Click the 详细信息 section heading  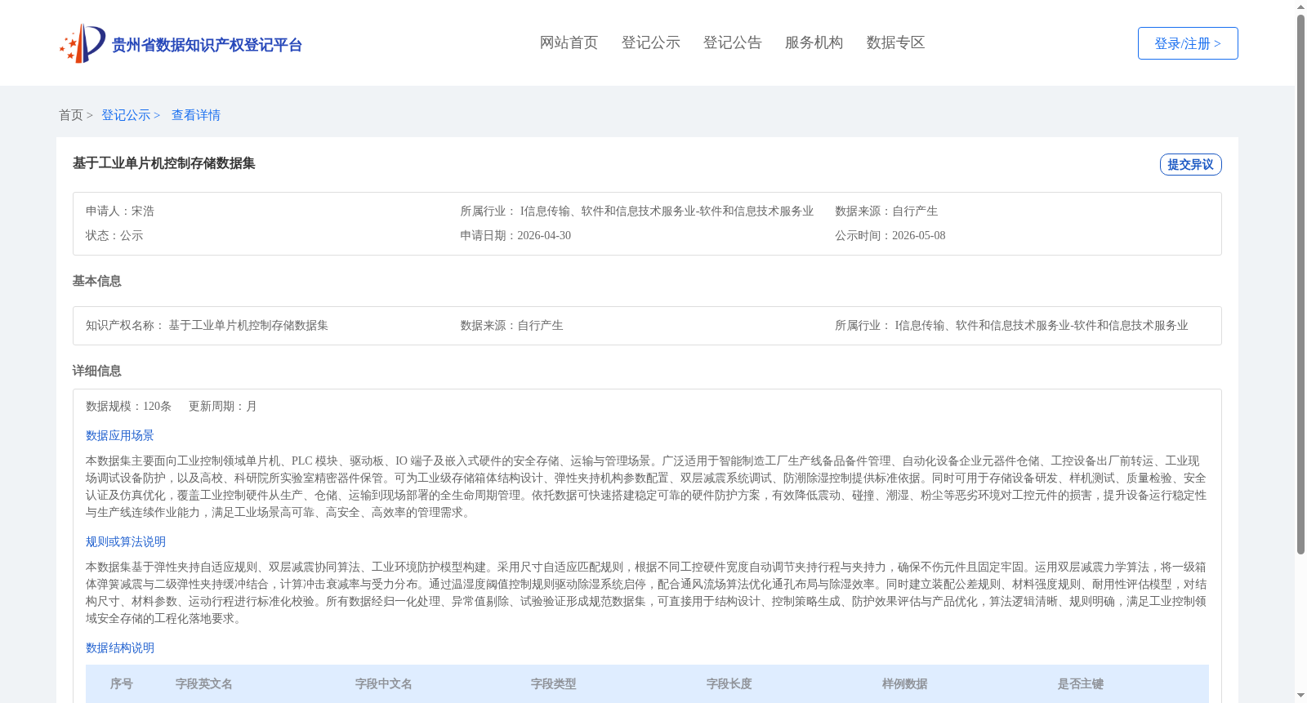96,371
